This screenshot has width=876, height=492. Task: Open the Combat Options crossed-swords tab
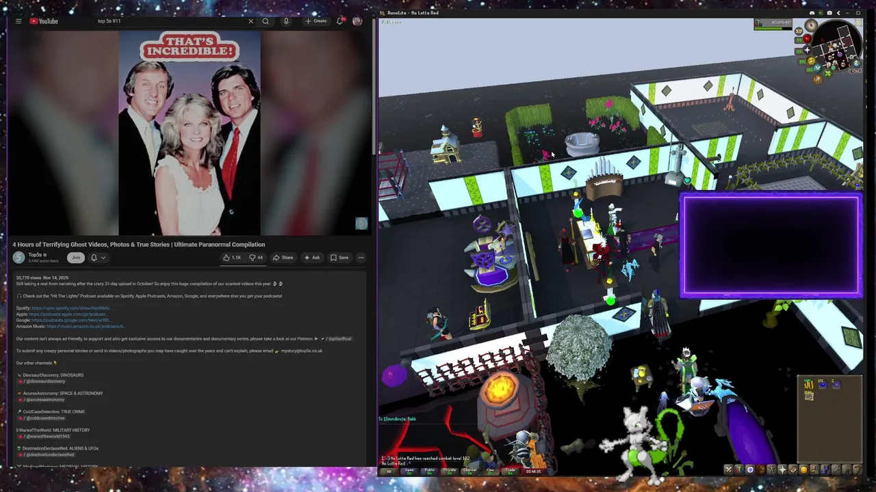(x=729, y=469)
